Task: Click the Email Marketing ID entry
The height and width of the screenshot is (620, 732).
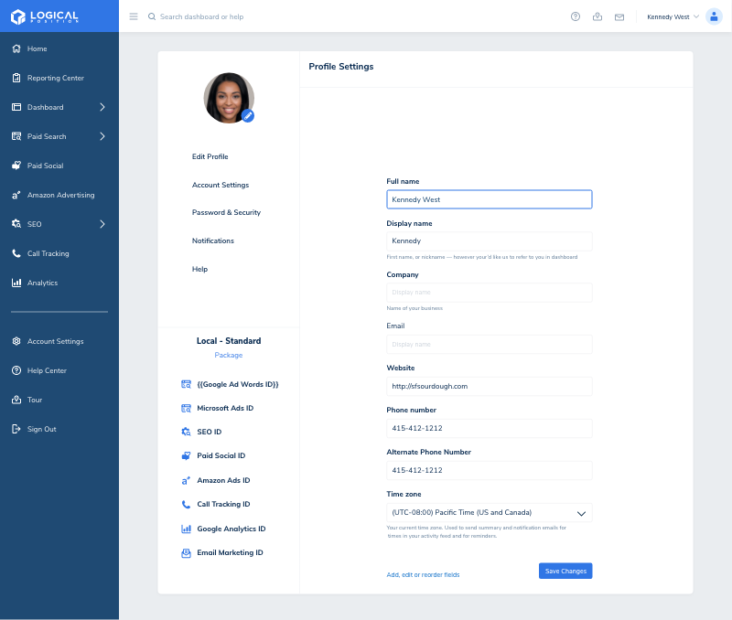Action: pos(222,553)
